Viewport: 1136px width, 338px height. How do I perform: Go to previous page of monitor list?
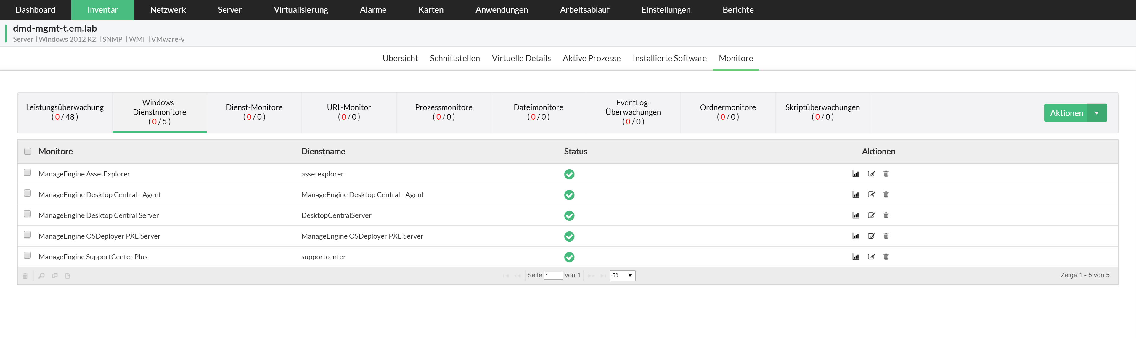pos(517,276)
